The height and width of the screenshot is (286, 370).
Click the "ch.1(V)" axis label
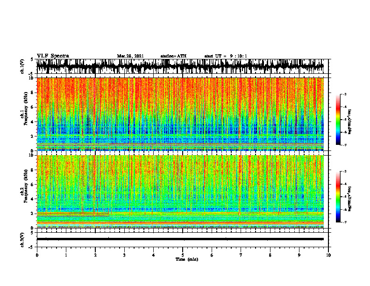pos(22,66)
